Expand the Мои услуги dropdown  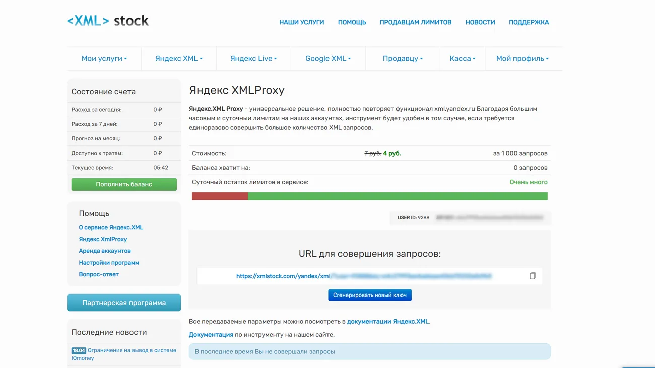(x=104, y=59)
